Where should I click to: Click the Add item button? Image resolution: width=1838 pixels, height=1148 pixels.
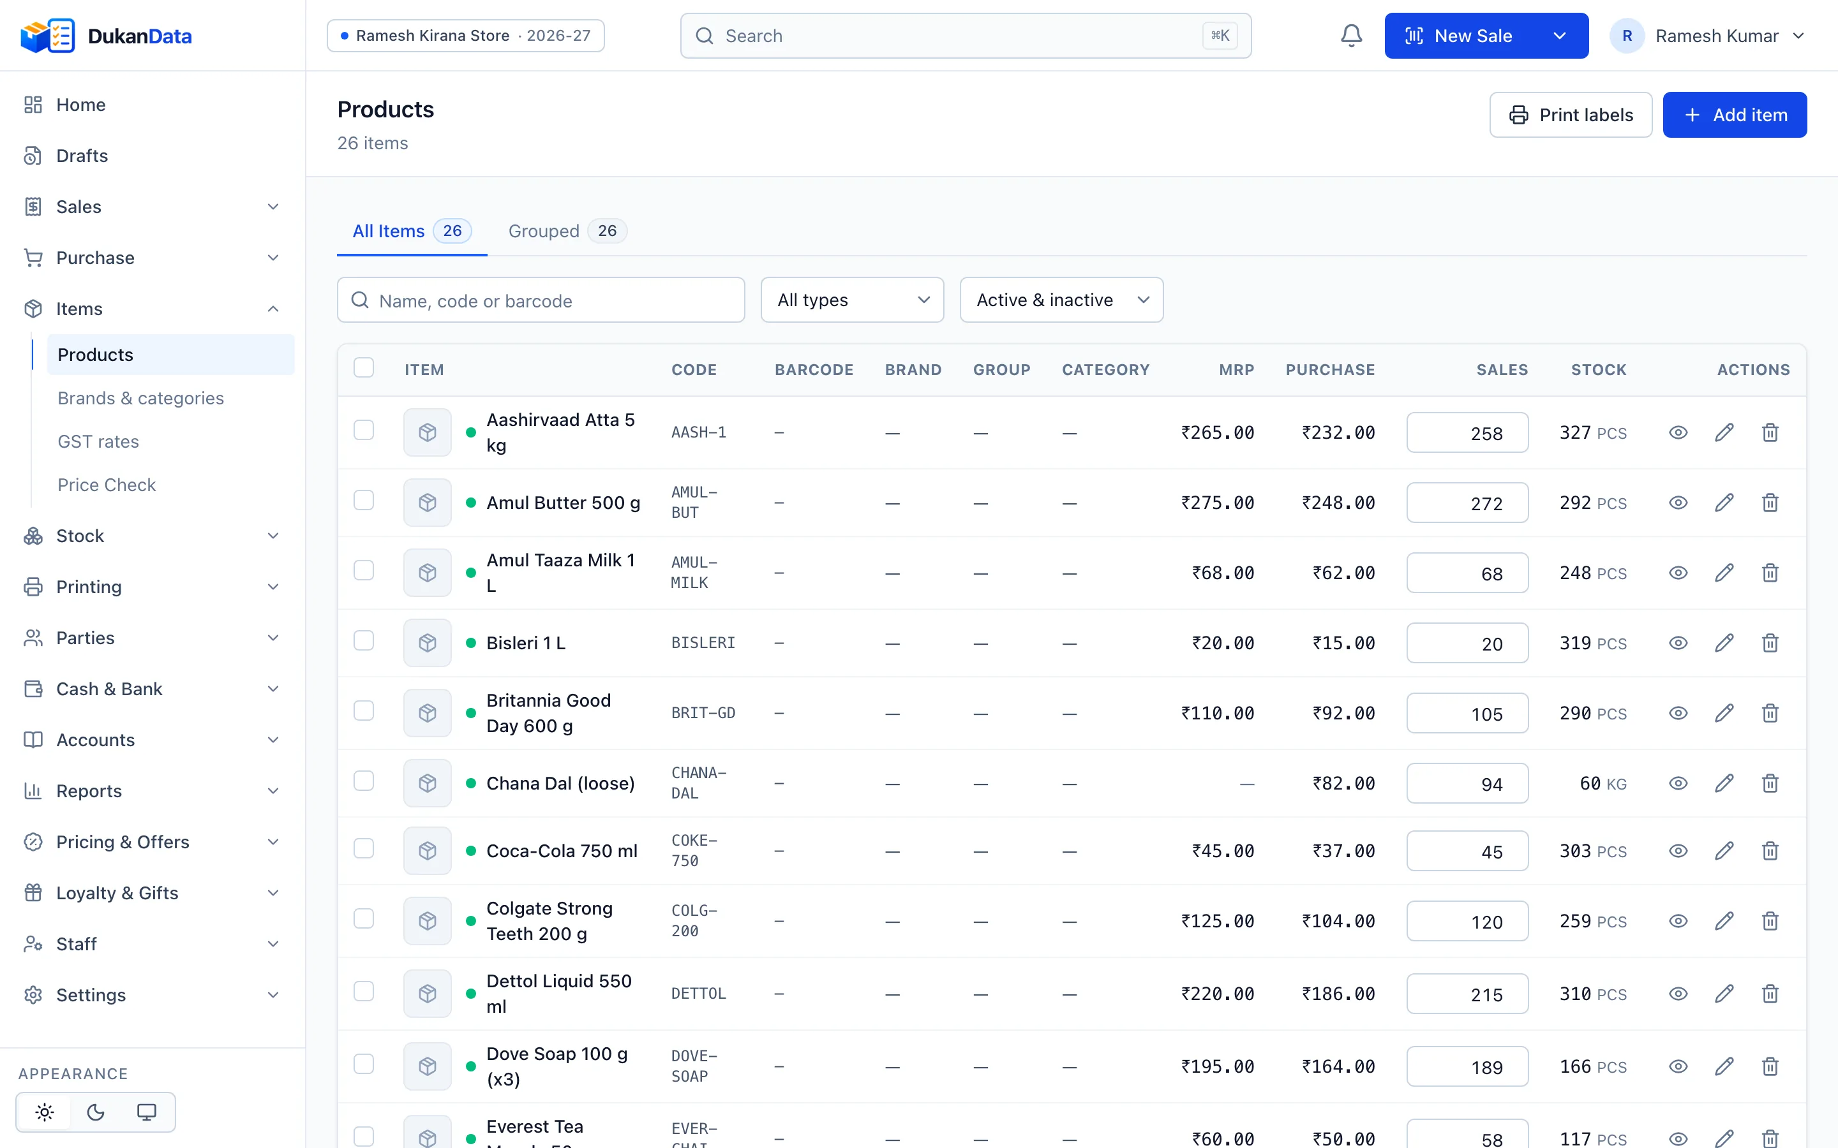pyautogui.click(x=1735, y=115)
